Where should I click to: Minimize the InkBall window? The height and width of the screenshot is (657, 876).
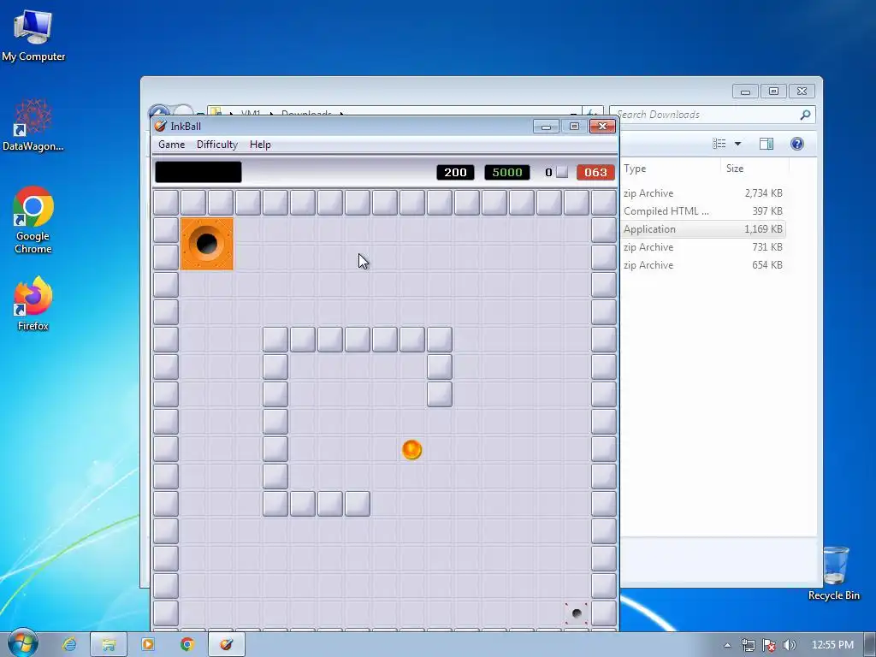pos(546,127)
